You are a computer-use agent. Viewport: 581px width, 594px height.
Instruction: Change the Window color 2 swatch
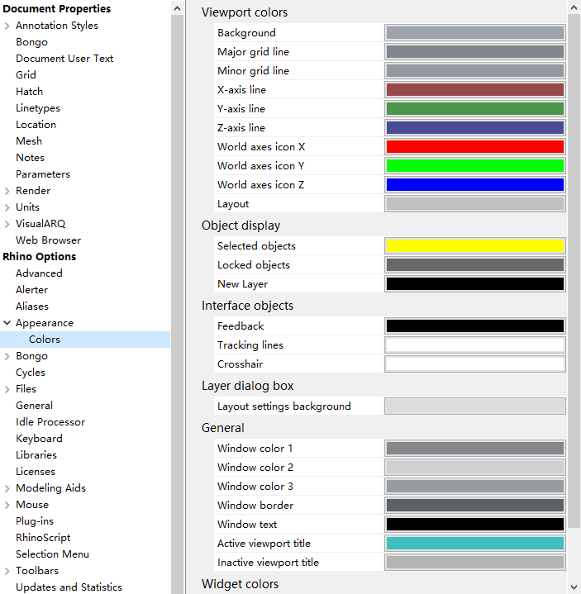(x=475, y=467)
